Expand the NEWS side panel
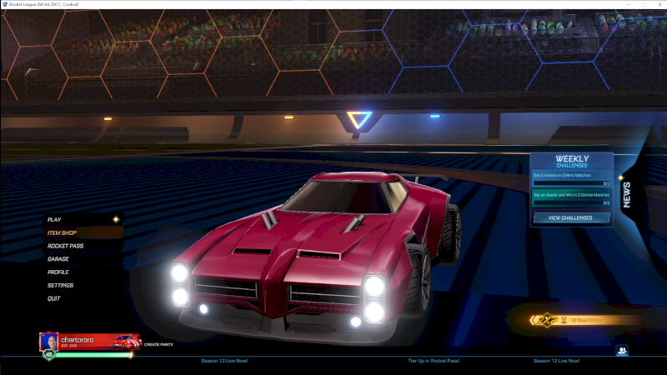The height and width of the screenshot is (375, 667). tap(627, 193)
